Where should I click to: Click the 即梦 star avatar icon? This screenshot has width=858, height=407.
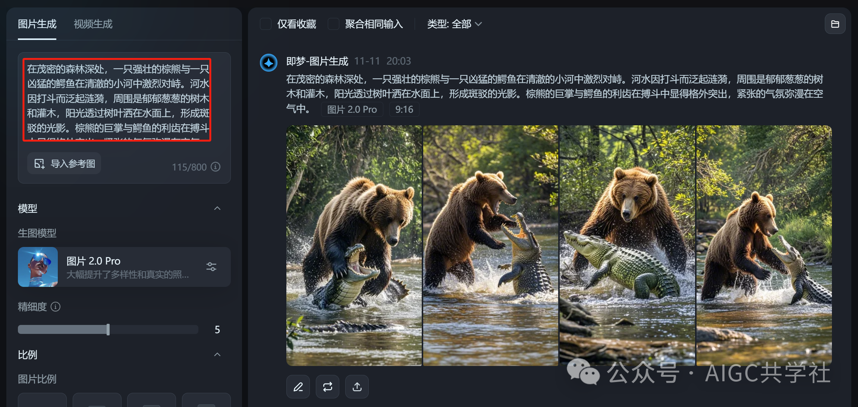268,63
